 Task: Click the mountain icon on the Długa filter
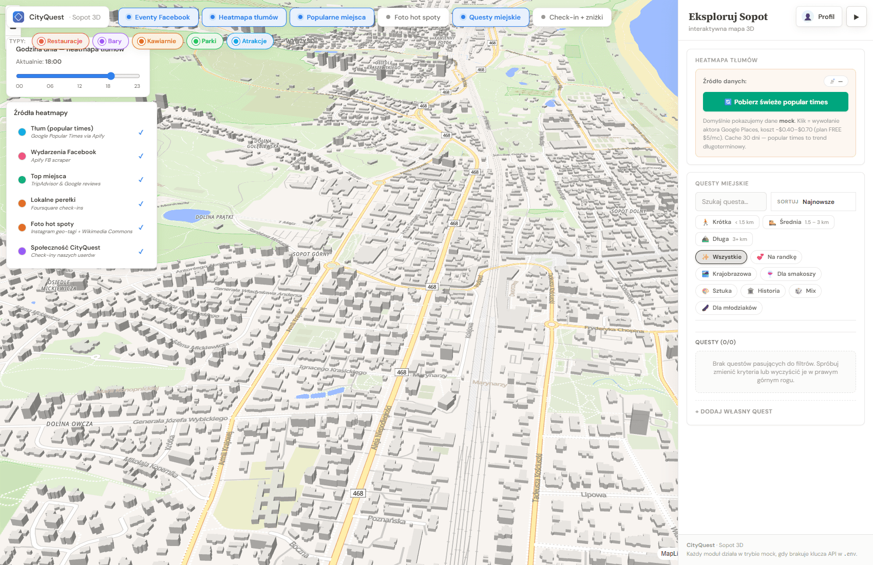(705, 239)
